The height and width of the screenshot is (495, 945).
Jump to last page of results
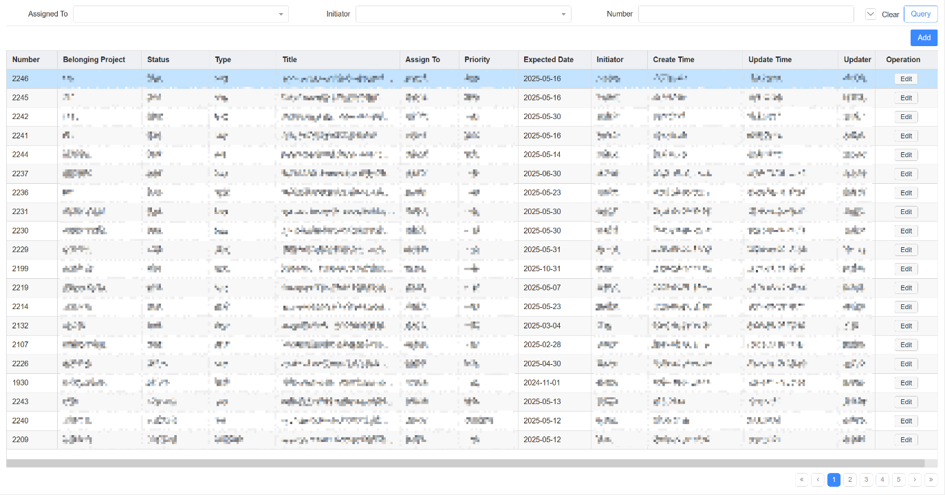[931, 480]
